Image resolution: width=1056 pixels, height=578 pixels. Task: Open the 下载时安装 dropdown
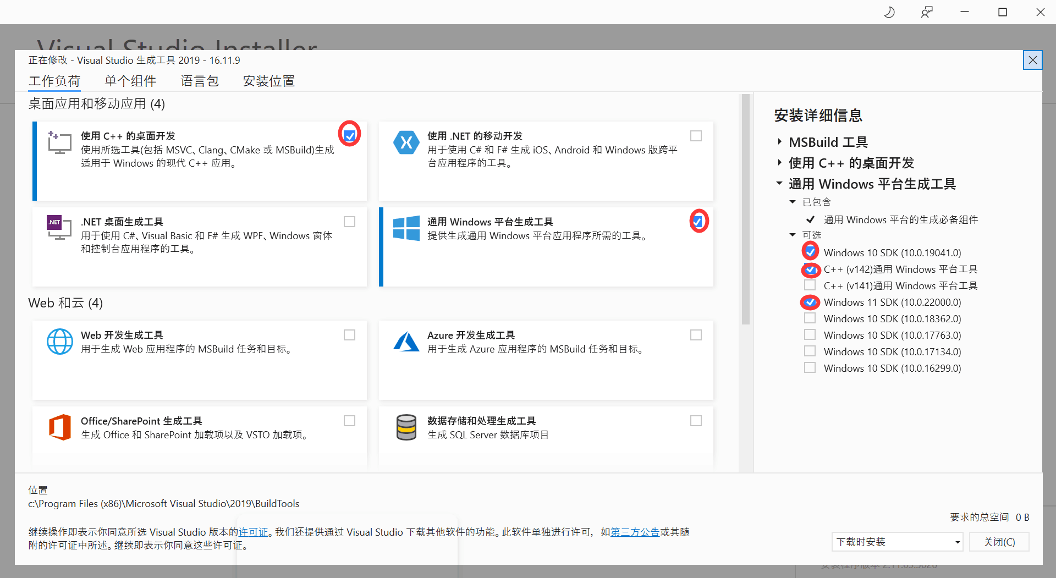click(897, 542)
